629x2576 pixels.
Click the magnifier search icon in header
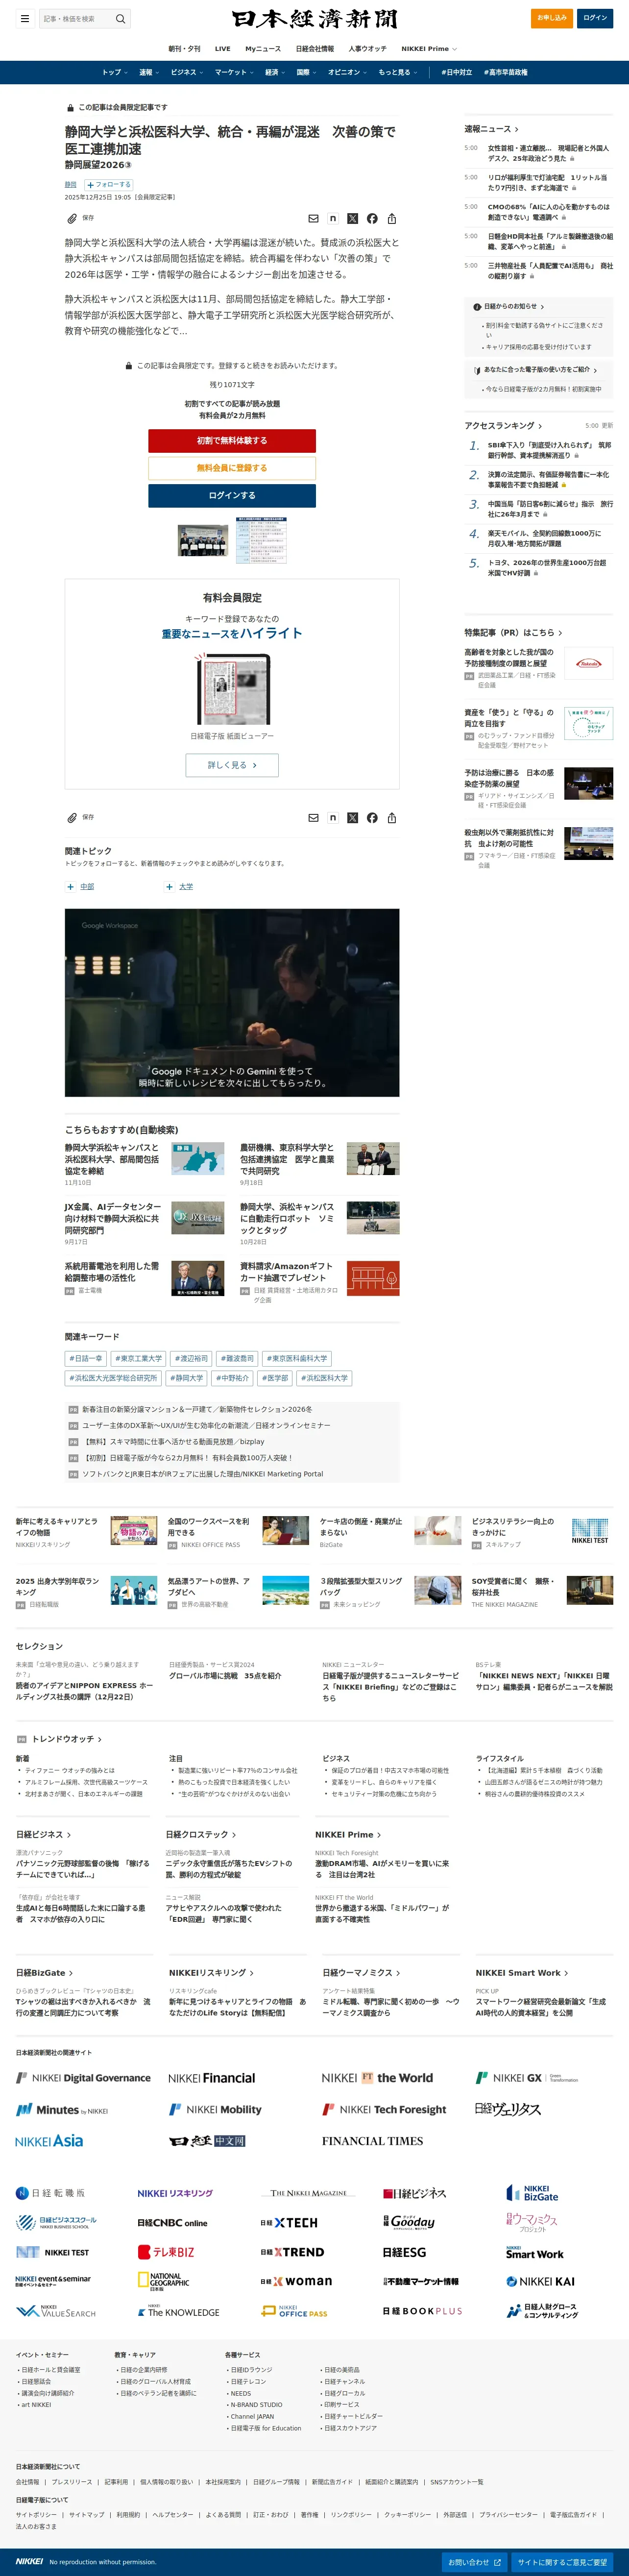[120, 18]
